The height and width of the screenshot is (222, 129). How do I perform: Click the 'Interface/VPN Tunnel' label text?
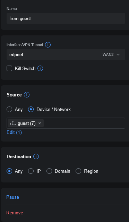point(25,45)
